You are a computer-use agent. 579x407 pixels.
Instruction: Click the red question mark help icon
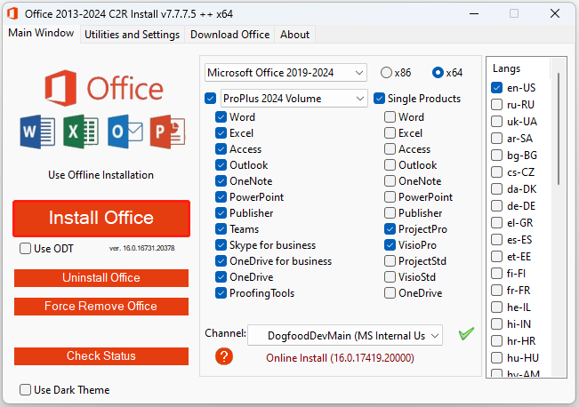pyautogui.click(x=224, y=356)
